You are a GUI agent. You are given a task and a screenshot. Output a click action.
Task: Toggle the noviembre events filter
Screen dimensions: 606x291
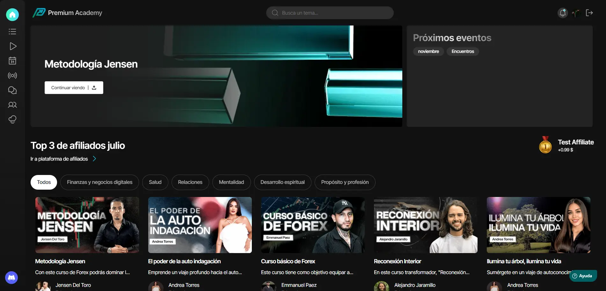tap(428, 51)
